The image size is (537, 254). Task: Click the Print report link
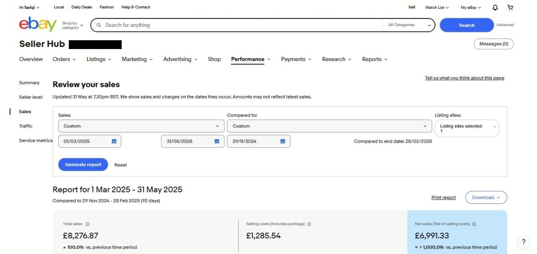[443, 197]
